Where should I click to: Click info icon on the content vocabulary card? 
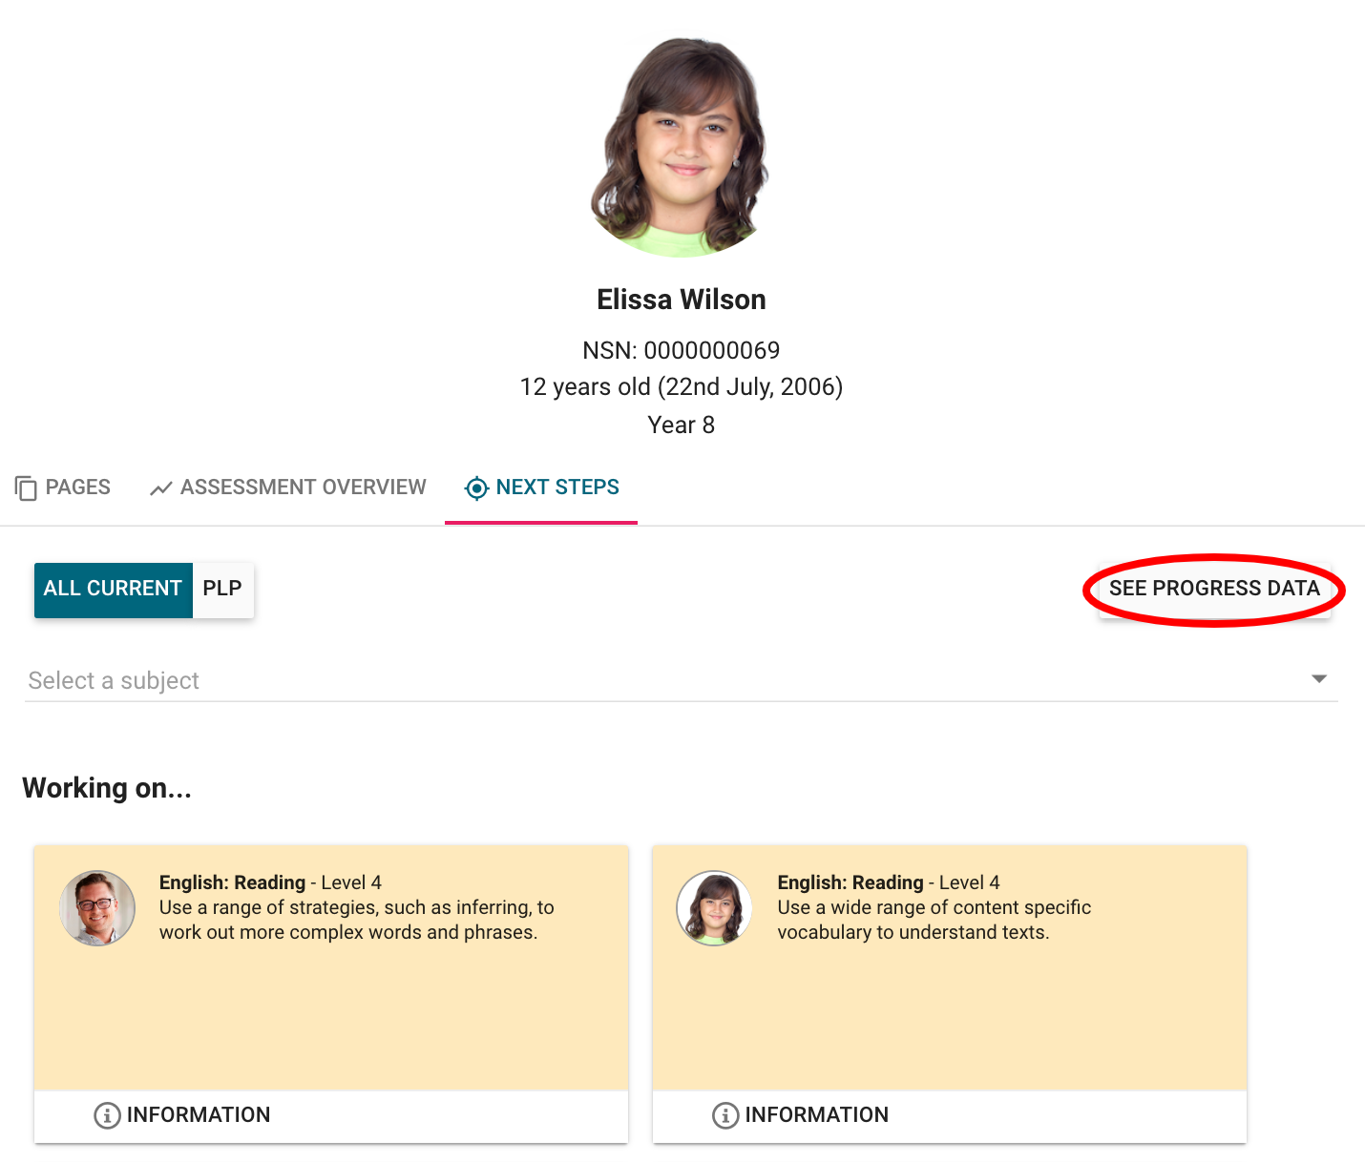[x=725, y=1115]
